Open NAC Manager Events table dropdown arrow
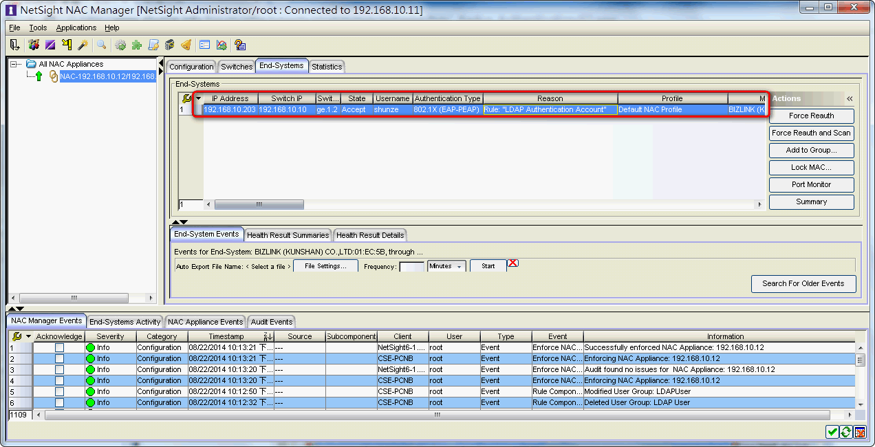 pos(28,336)
